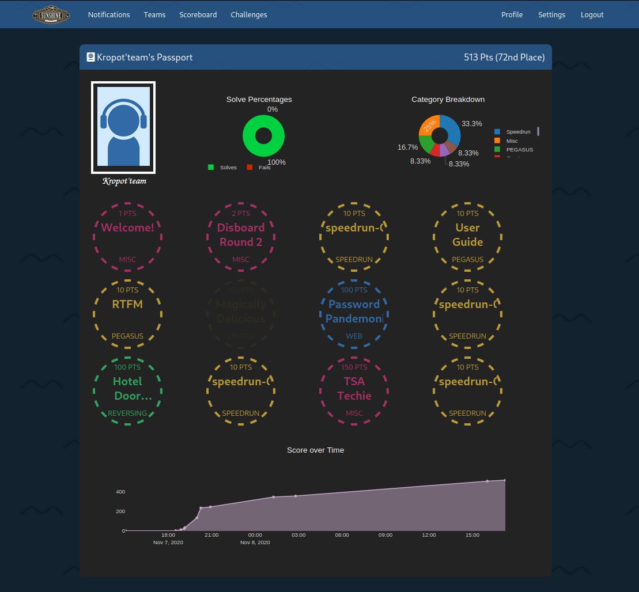Image resolution: width=639 pixels, height=592 pixels.
Task: Click the 0% label above solve donut
Action: tap(273, 109)
